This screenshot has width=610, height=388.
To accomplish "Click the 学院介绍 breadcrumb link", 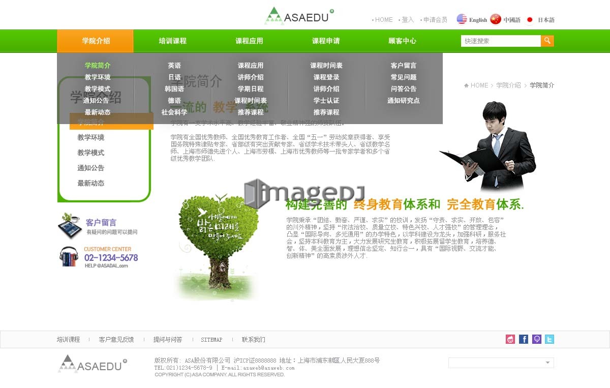I will tap(508, 85).
